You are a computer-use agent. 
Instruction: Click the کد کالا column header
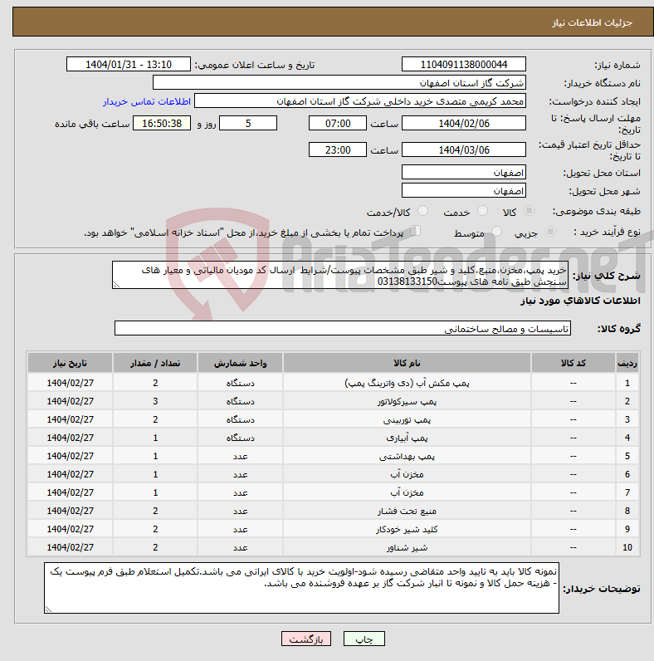click(x=573, y=363)
